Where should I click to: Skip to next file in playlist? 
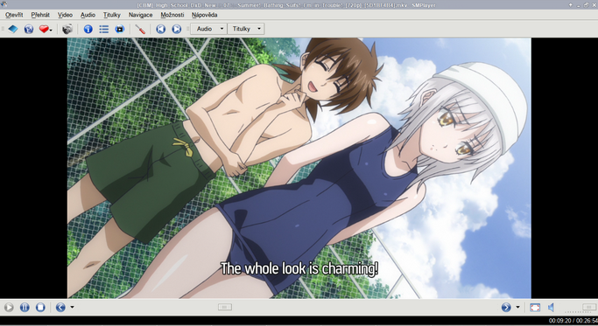[x=176, y=29]
